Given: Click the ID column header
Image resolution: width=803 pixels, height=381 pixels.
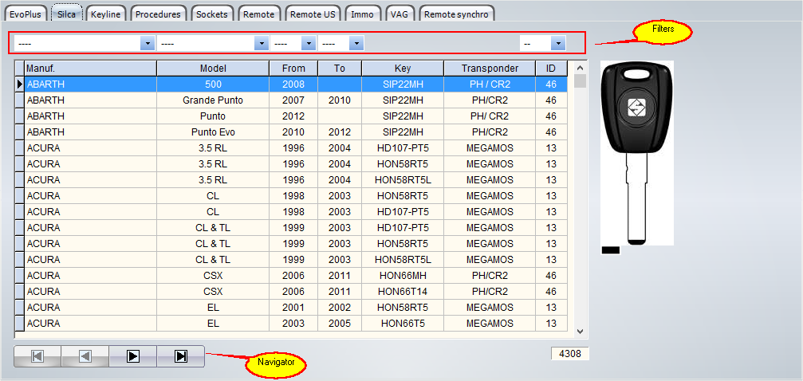Looking at the screenshot, I should pyautogui.click(x=552, y=68).
